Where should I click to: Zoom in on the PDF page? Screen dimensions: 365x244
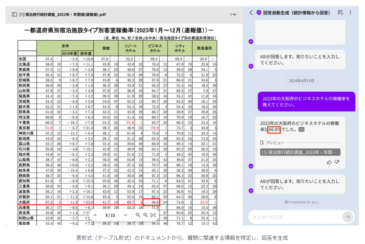point(145,215)
